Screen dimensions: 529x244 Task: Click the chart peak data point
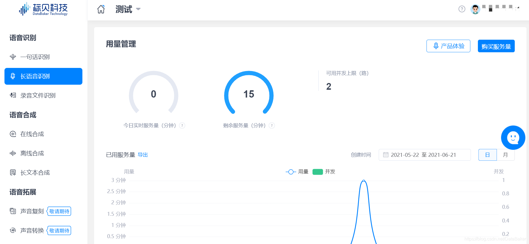pos(364,181)
